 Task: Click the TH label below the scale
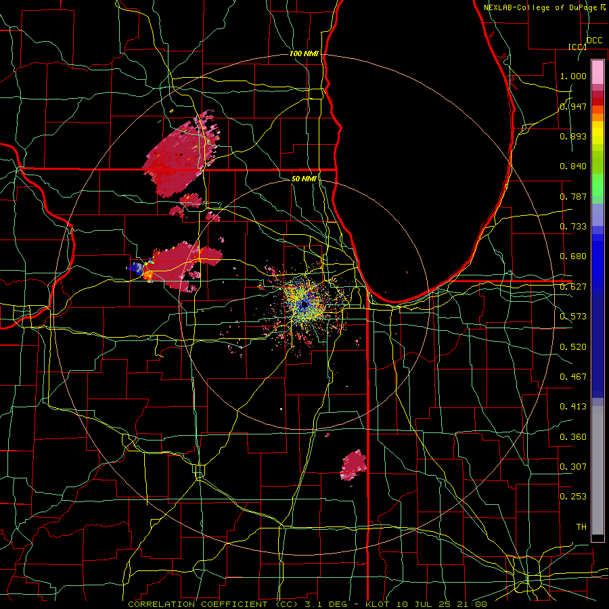click(581, 527)
